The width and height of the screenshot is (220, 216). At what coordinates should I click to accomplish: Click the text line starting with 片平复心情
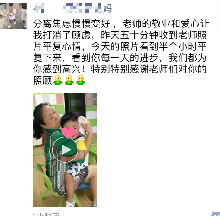[120, 46]
